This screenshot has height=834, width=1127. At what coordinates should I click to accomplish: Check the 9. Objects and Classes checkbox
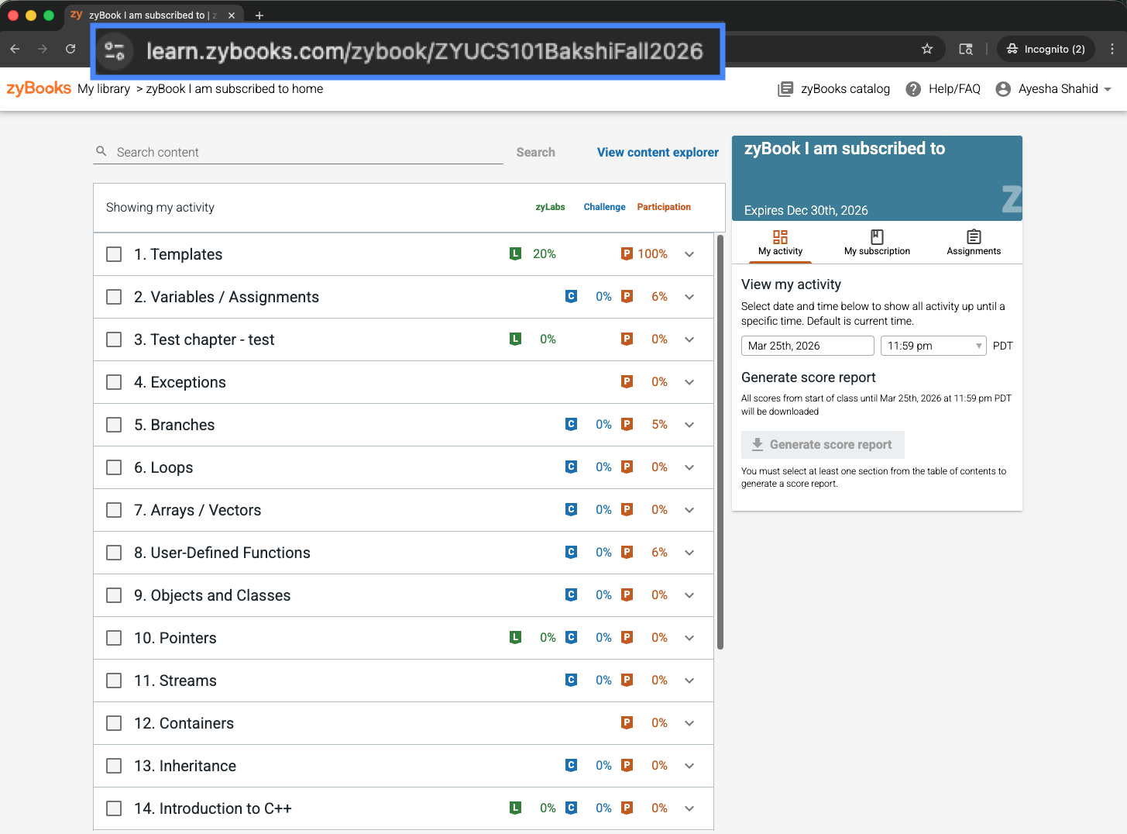[x=114, y=595]
